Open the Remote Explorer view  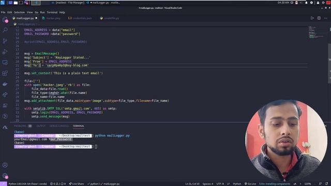tap(5, 62)
